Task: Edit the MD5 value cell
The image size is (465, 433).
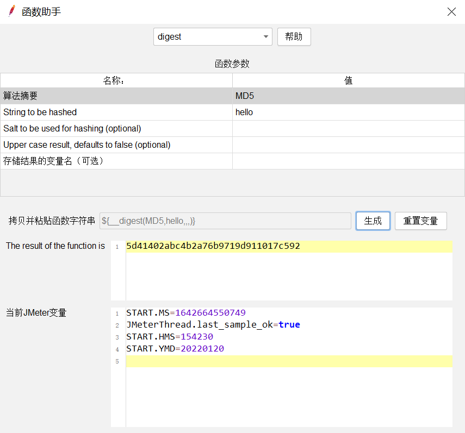Action: coord(349,96)
